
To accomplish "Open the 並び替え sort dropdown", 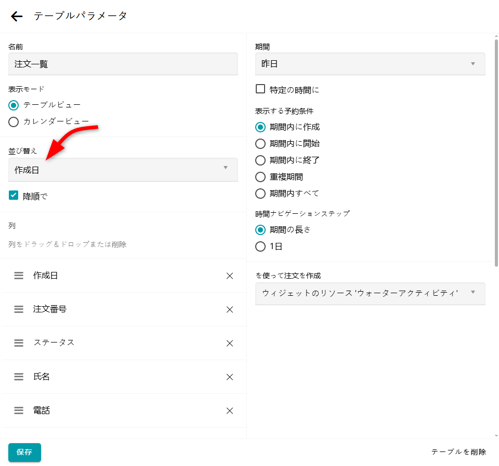I will [x=123, y=170].
